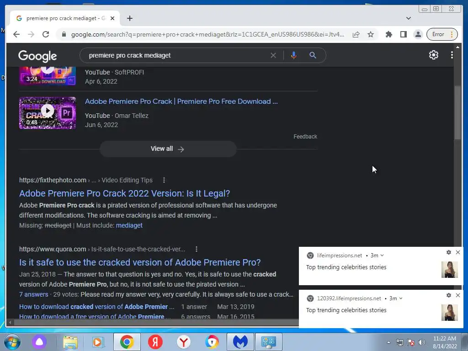Viewport: 468px width, 351px height.
Task: Open control panel taskbar item
Action: (x=269, y=342)
